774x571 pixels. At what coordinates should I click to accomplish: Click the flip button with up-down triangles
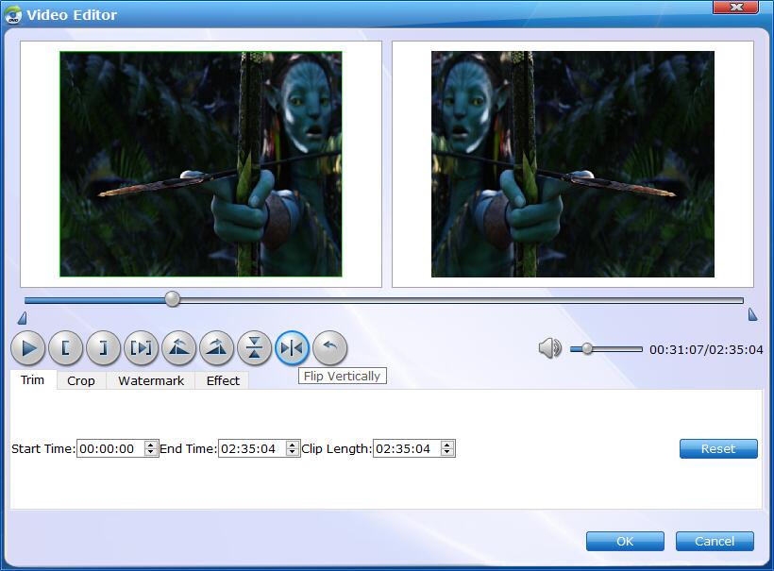click(x=254, y=348)
